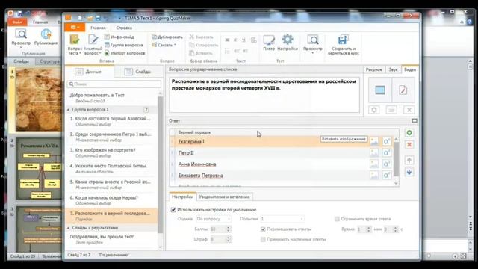Insert formula for Елизавета Петровна answer
The image size is (478, 269).
tap(387, 176)
